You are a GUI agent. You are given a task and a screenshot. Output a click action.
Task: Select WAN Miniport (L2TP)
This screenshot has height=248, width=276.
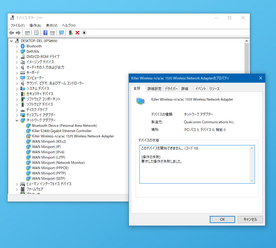(x=49, y=157)
